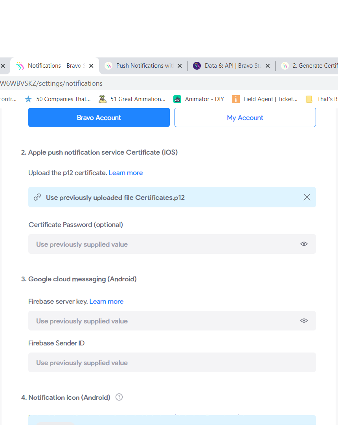The width and height of the screenshot is (338, 432).
Task: Click the favicon on Push Notifications tab
Action: pyautogui.click(x=108, y=66)
